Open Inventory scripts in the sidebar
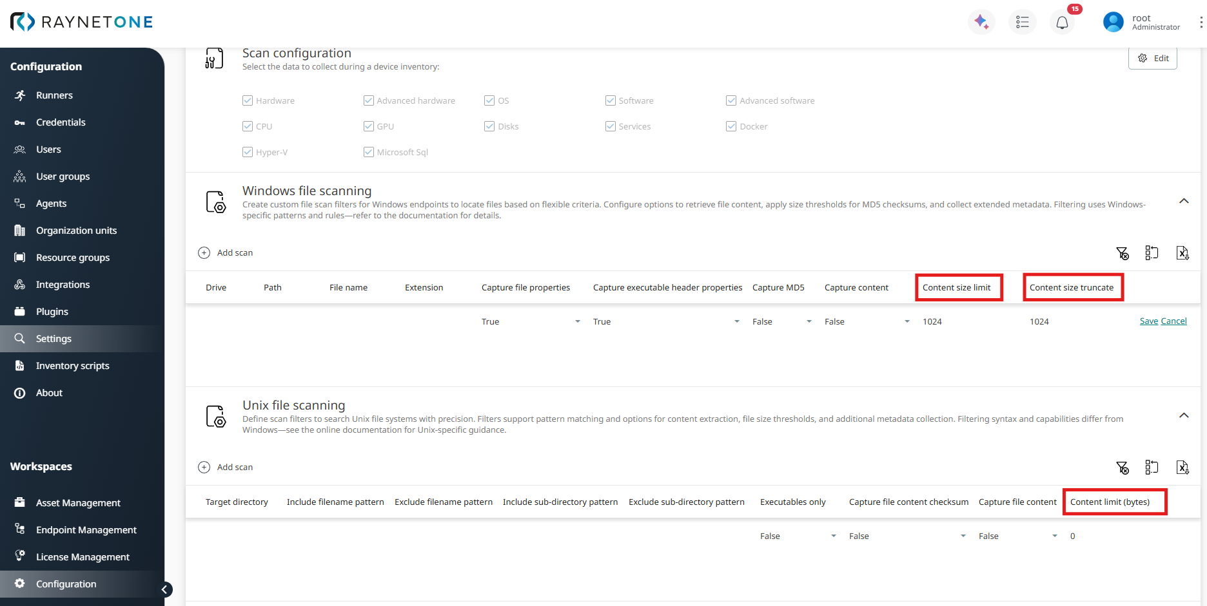 72,366
